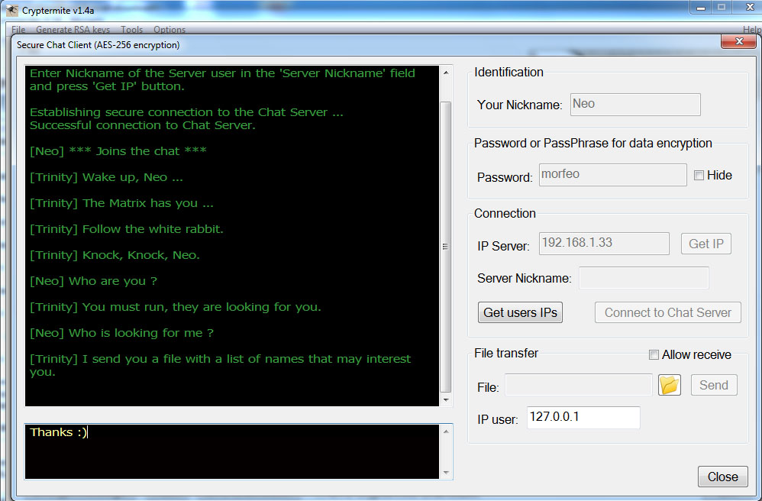The image size is (762, 501).
Task: Click the Get IP button
Action: [x=706, y=244]
